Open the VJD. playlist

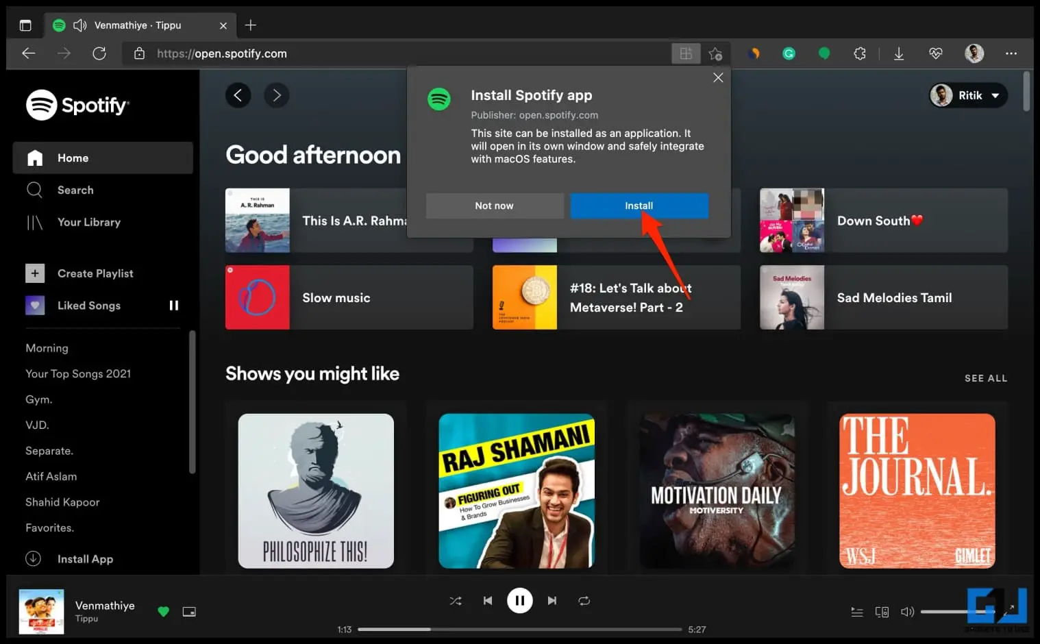37,425
